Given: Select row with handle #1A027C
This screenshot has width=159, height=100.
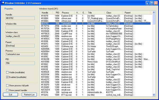Looking at the screenshot, I should (96, 79).
